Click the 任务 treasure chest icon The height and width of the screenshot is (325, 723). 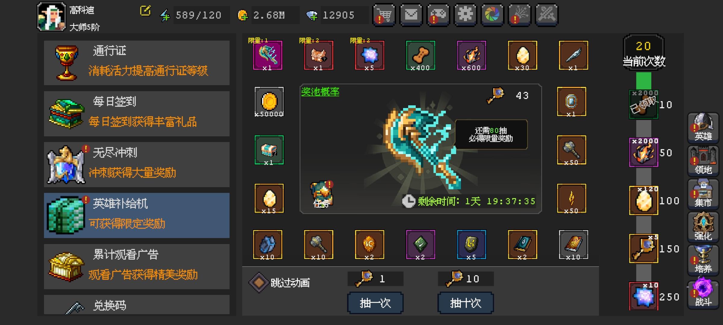click(x=321, y=195)
